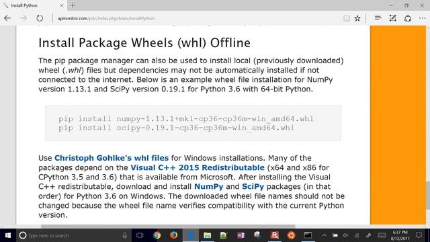Open reading view book icon

[x=347, y=18]
